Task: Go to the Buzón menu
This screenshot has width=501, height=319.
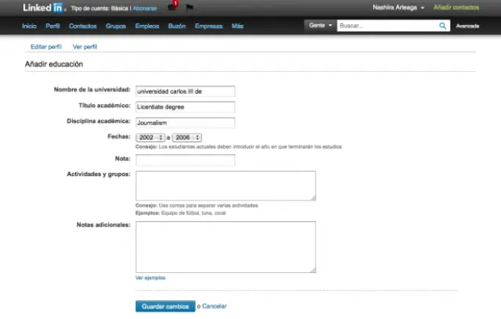Action: point(177,26)
